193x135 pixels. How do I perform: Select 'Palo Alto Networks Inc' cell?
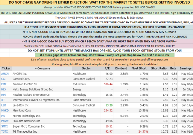coord(42,121)
